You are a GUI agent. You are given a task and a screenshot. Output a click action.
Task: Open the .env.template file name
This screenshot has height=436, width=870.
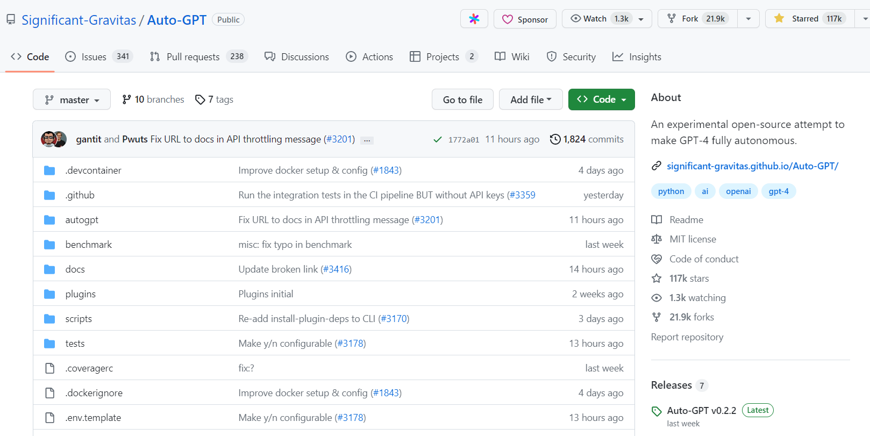93,418
